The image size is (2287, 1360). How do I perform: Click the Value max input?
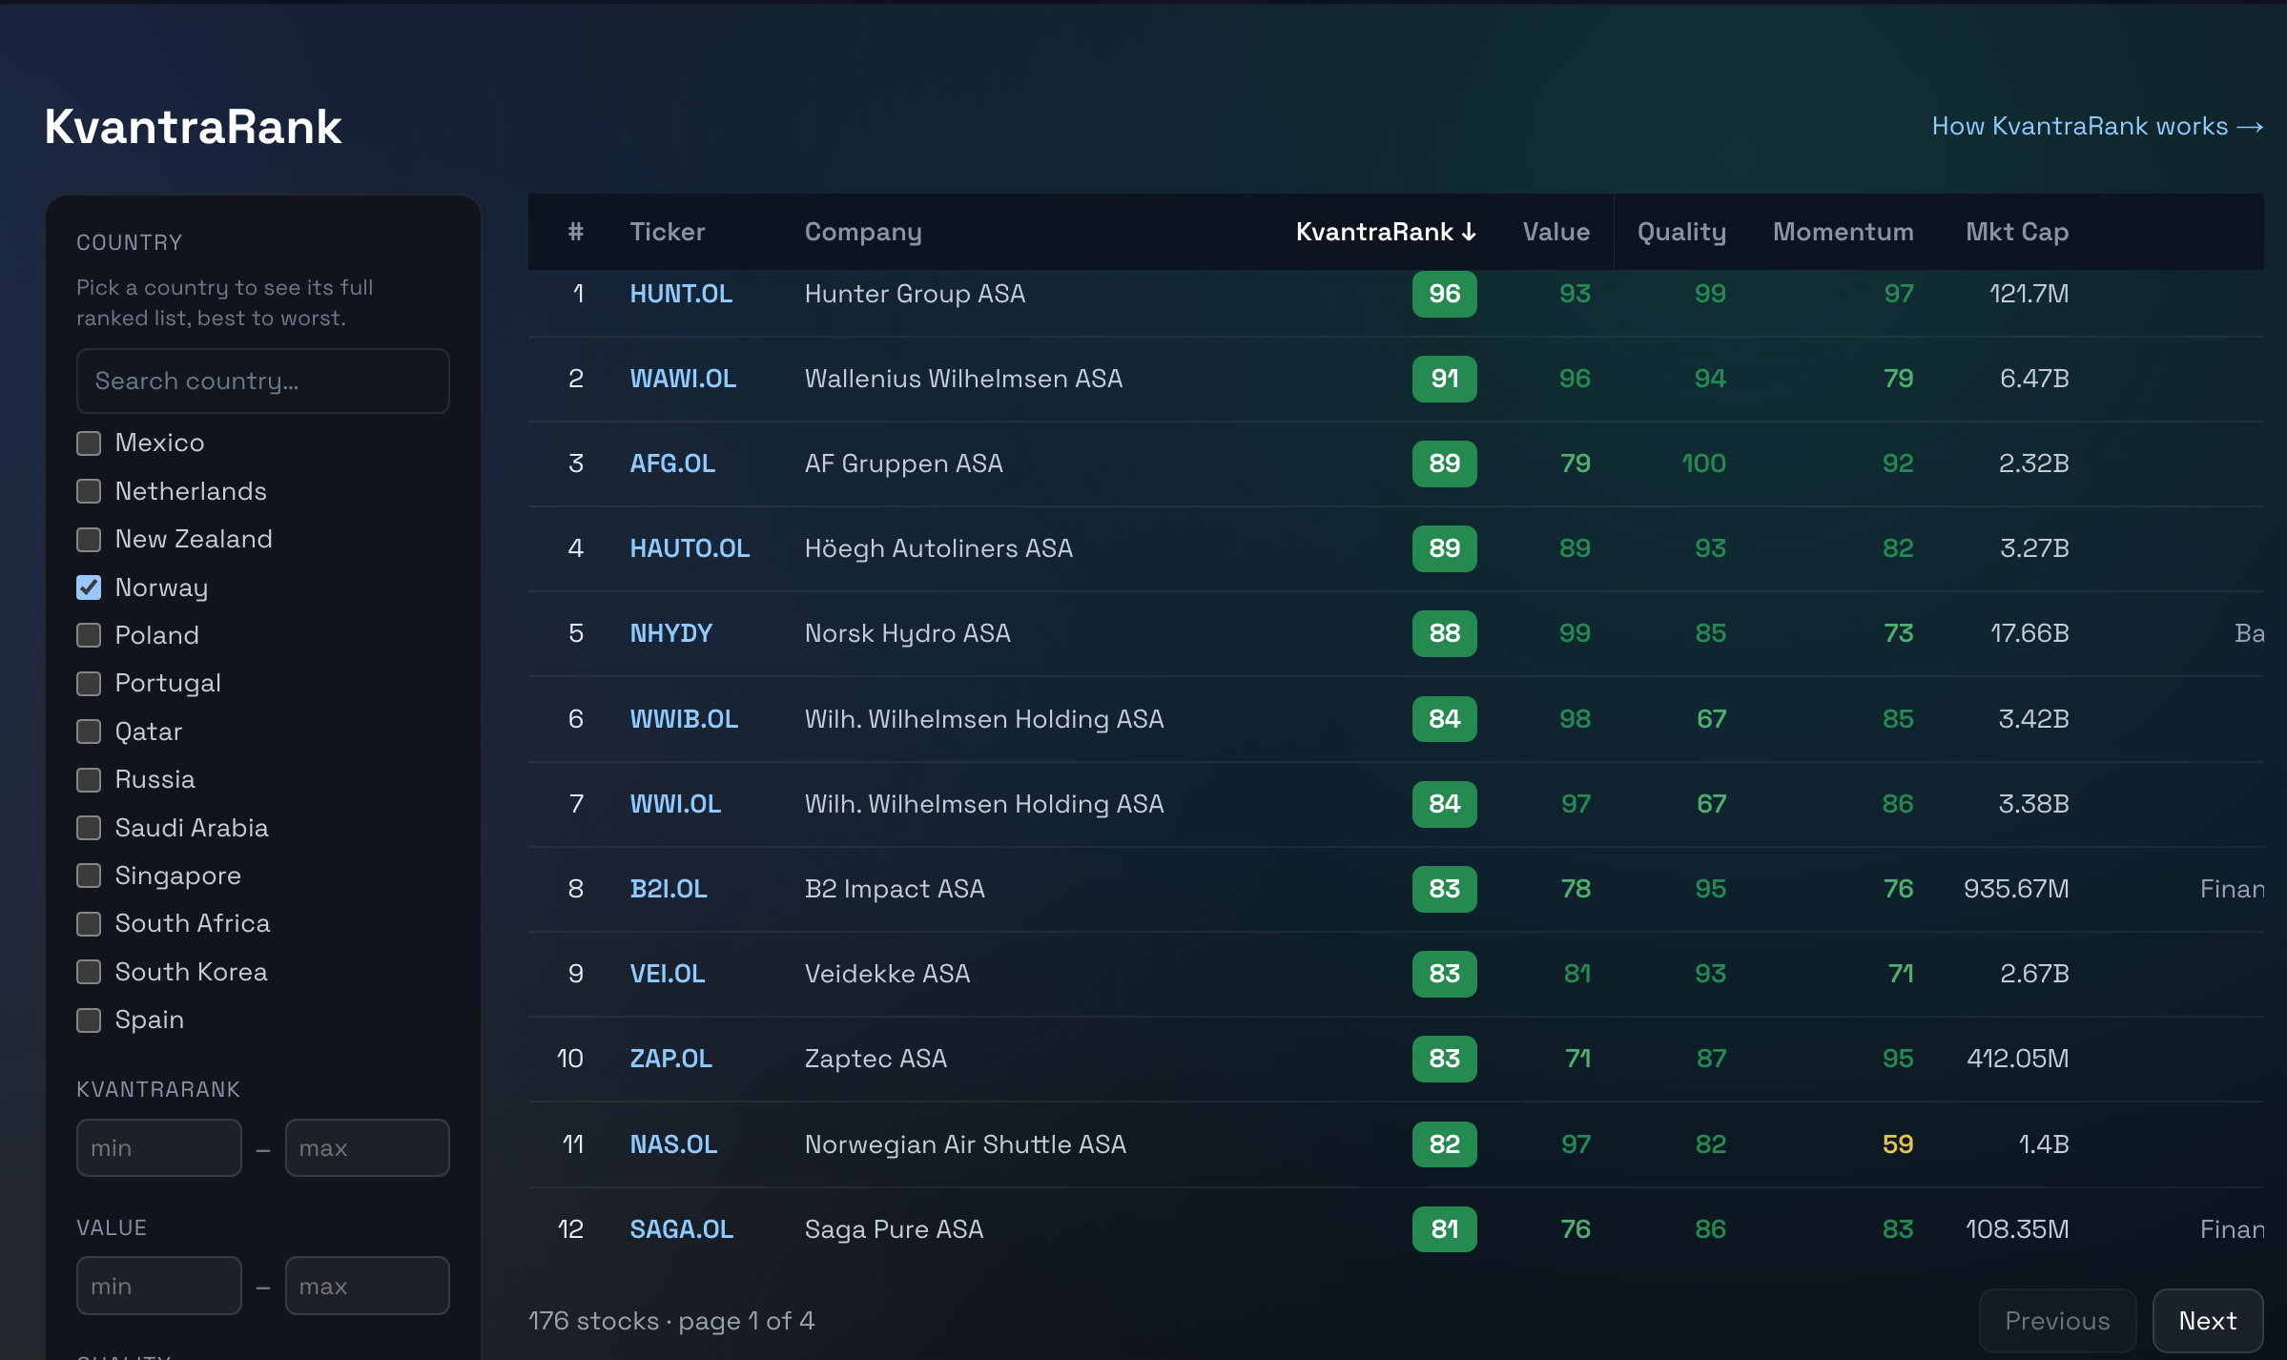coord(367,1286)
